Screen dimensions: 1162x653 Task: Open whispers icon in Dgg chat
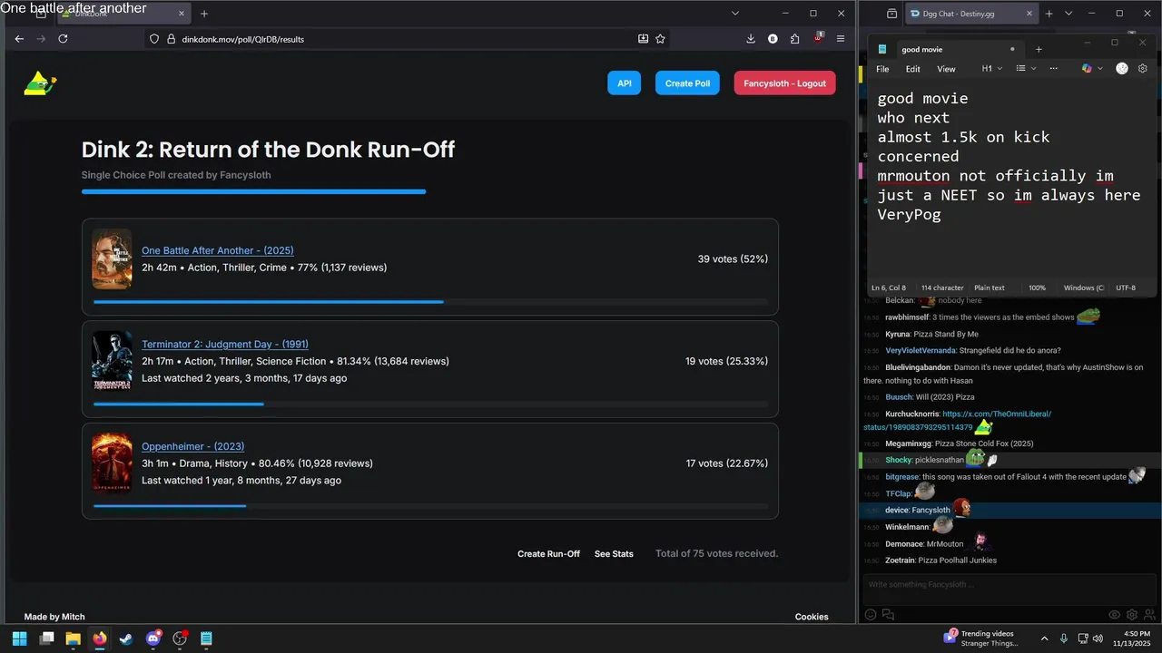tap(888, 615)
